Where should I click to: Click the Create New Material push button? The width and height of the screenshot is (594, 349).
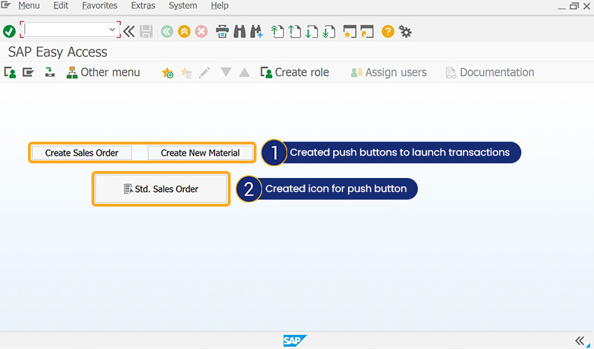(201, 153)
